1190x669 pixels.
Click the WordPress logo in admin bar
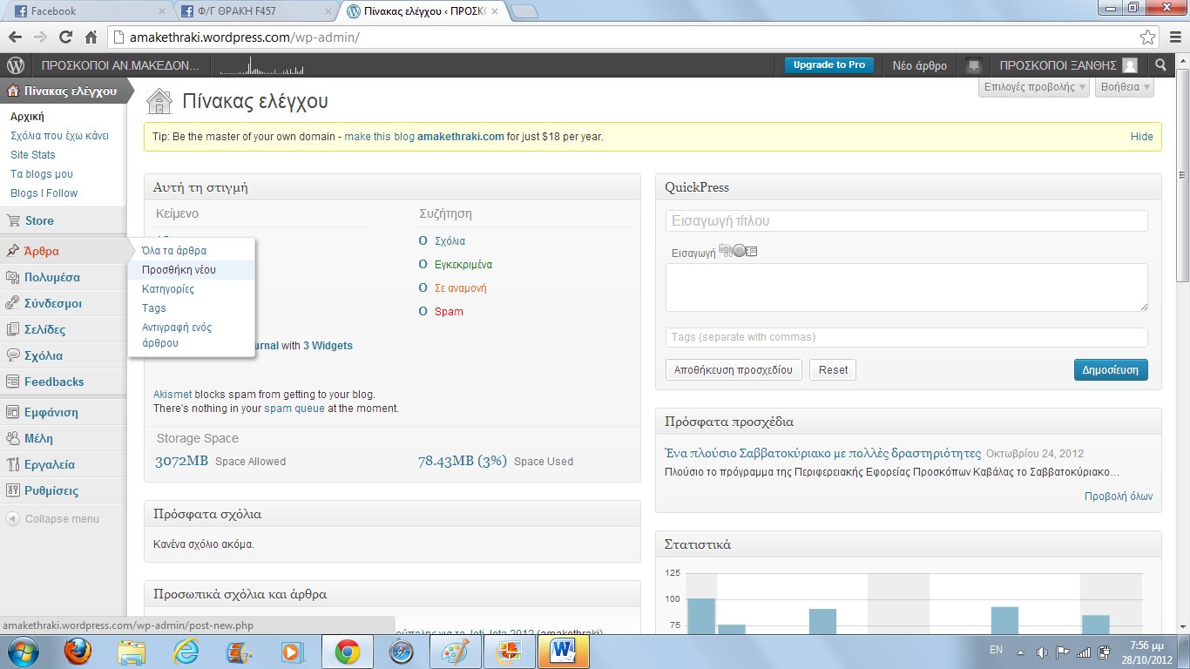pos(15,65)
